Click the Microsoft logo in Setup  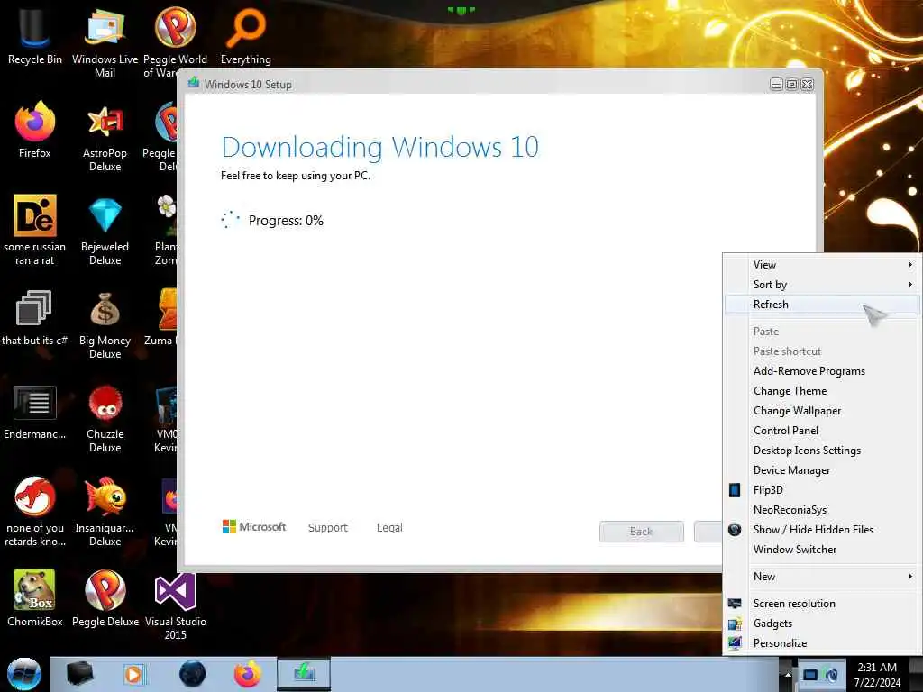tap(254, 526)
